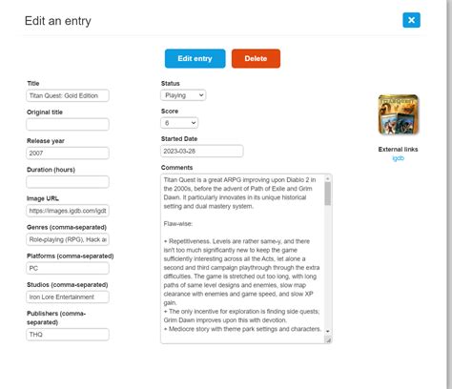Click the Comments textarea resize handle

coord(328,340)
